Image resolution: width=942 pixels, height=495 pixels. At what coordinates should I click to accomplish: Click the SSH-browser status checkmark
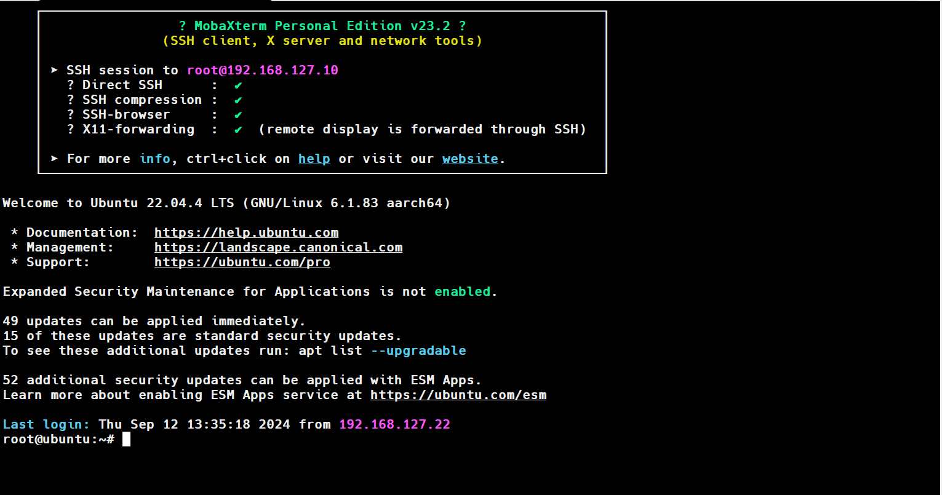tap(238, 115)
